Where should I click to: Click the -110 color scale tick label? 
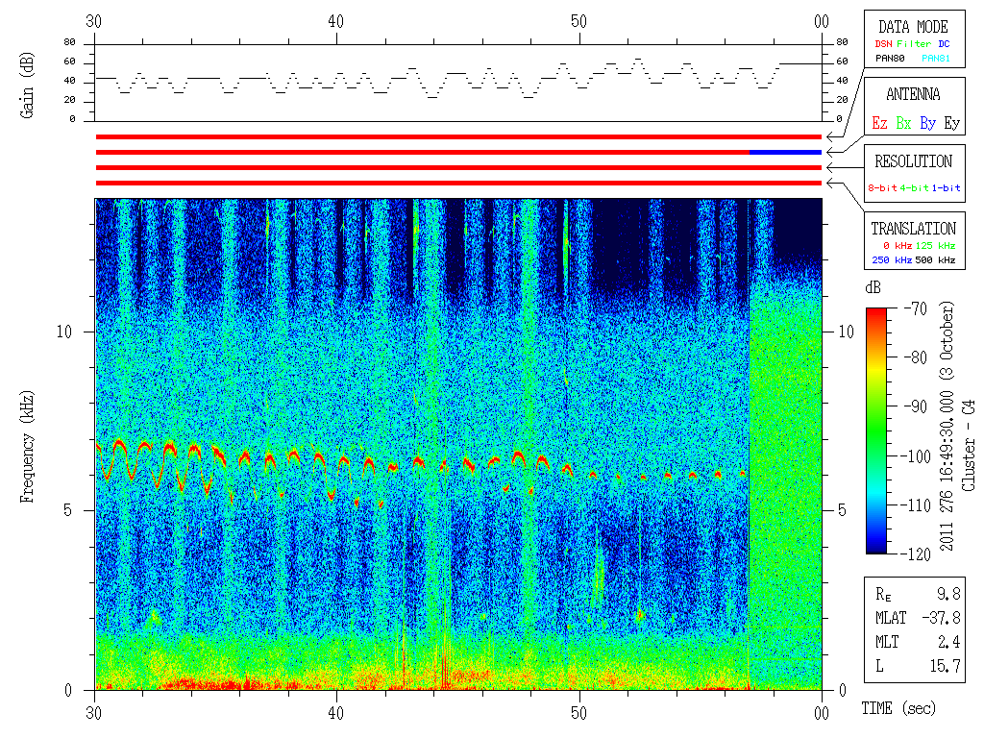click(x=918, y=505)
